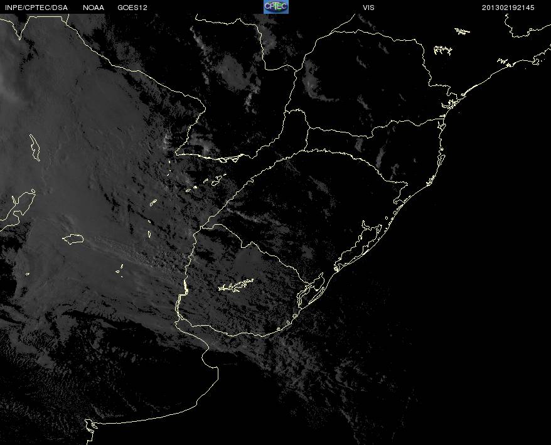The width and height of the screenshot is (551, 445).
Task: Click the CPTEC logo in header
Action: click(276, 7)
